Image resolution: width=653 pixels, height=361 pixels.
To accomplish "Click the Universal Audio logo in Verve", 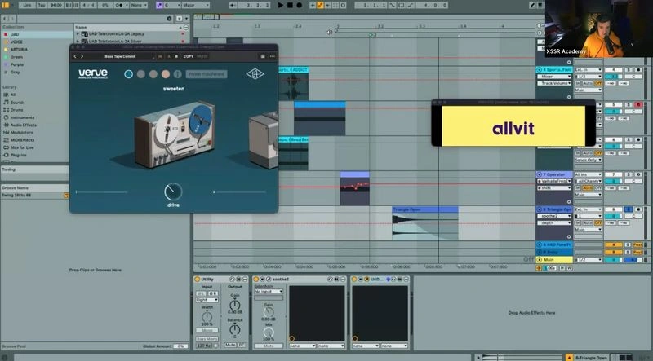I will pyautogui.click(x=255, y=73).
